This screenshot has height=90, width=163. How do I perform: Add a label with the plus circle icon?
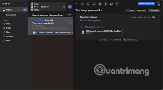[x=126, y=10]
